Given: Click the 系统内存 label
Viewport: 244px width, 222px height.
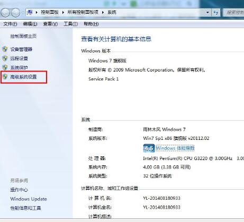Looking at the screenshot, I should (97, 167).
